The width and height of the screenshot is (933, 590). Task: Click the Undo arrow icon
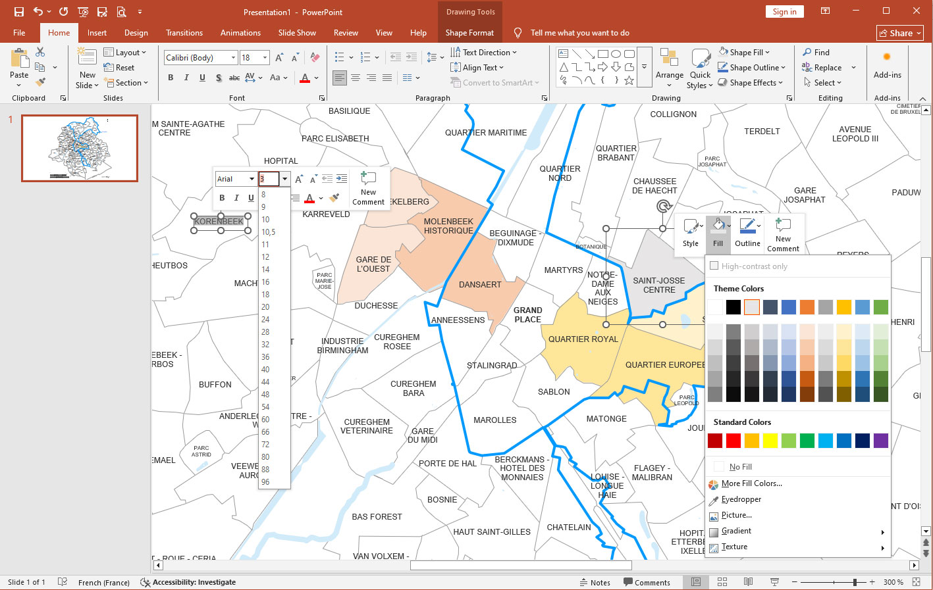(x=38, y=12)
